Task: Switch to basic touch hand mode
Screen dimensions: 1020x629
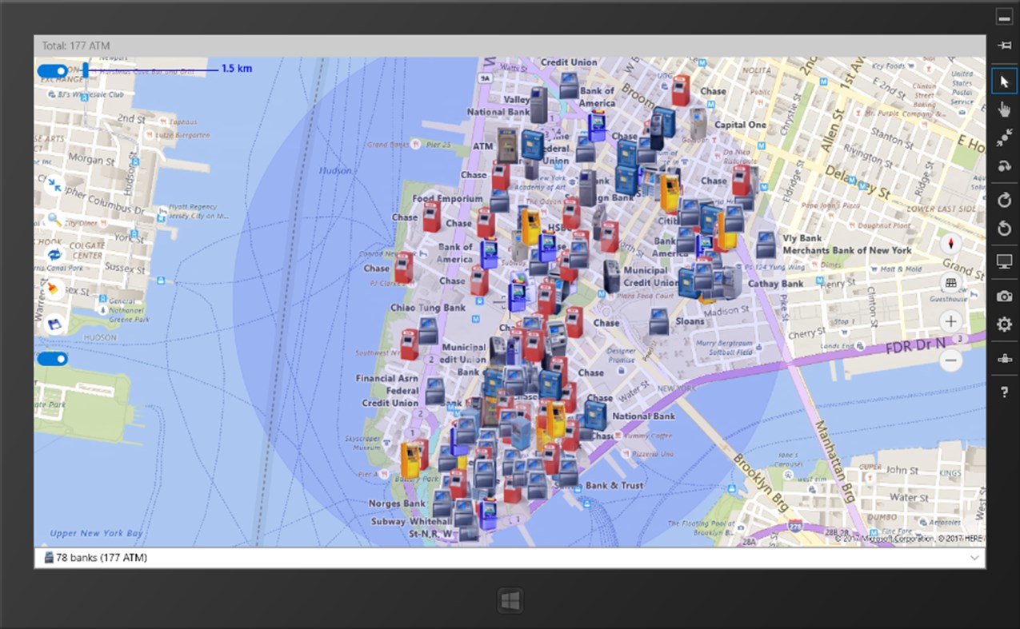Action: pyautogui.click(x=1004, y=109)
